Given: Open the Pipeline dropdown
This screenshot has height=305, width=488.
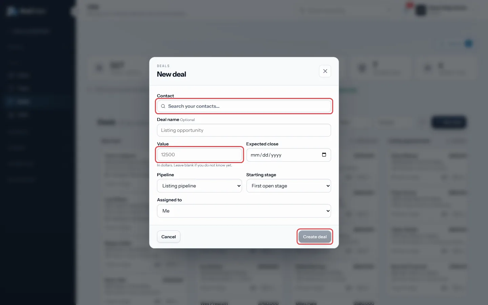Looking at the screenshot, I should pyautogui.click(x=199, y=186).
